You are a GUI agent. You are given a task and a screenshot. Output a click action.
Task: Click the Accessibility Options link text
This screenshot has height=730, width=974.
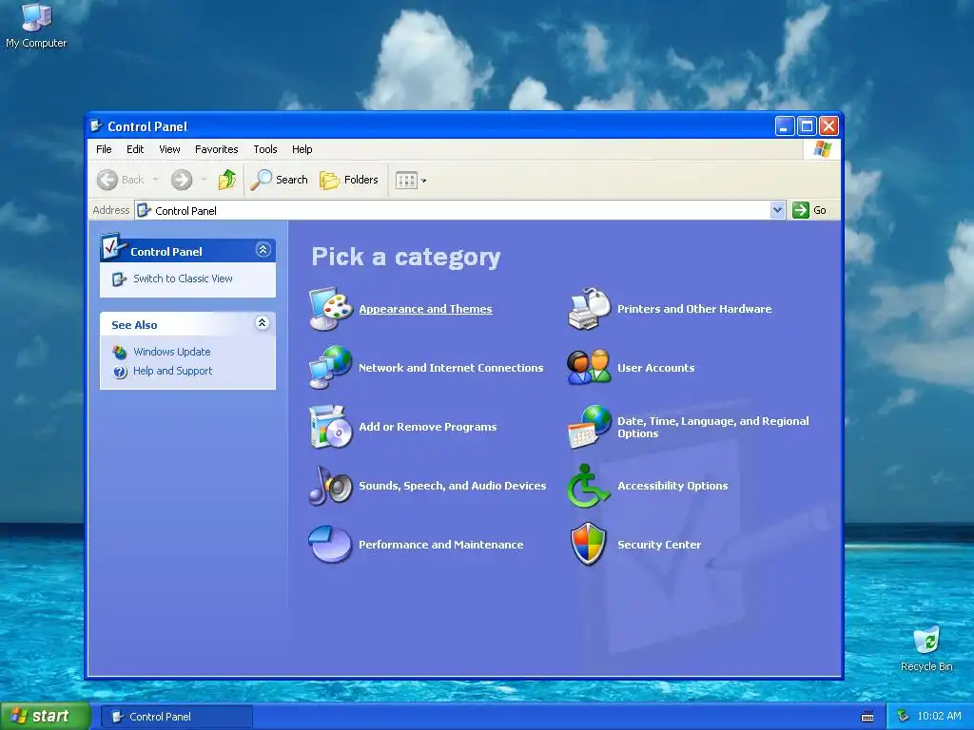[x=672, y=486]
